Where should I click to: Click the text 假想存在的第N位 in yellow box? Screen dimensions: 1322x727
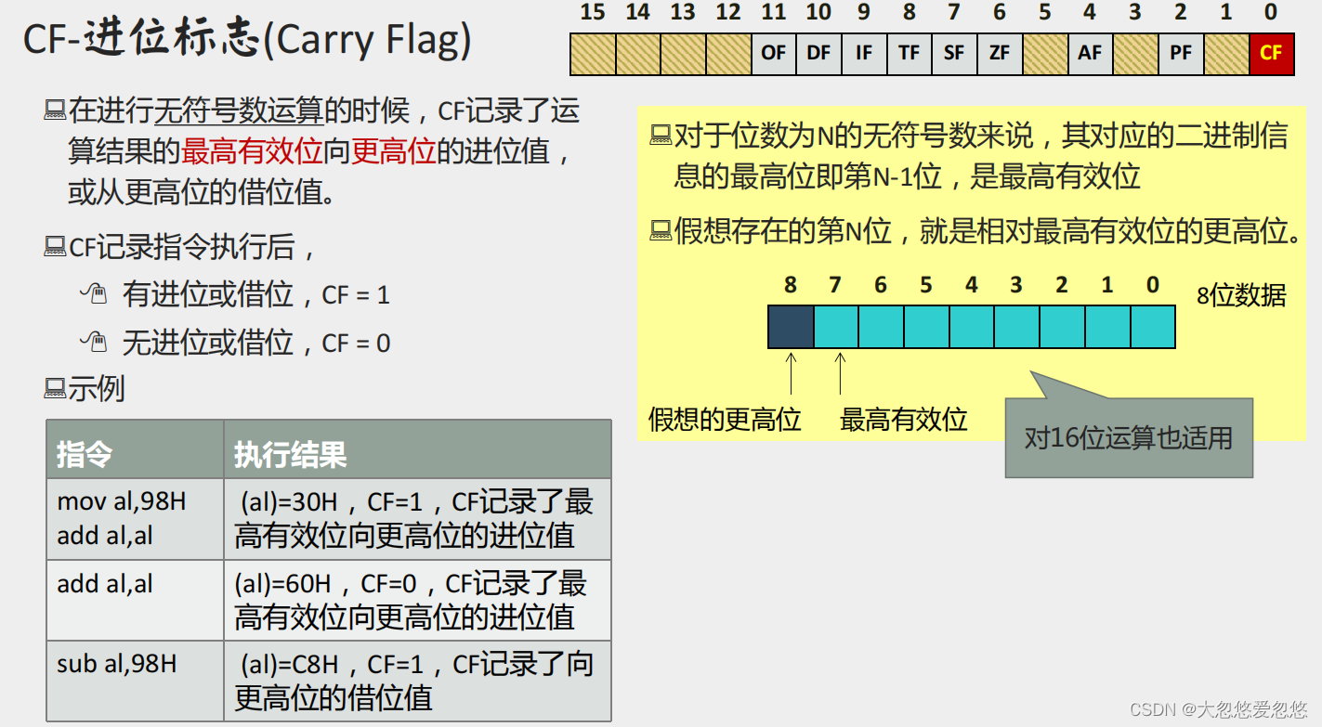pos(783,231)
